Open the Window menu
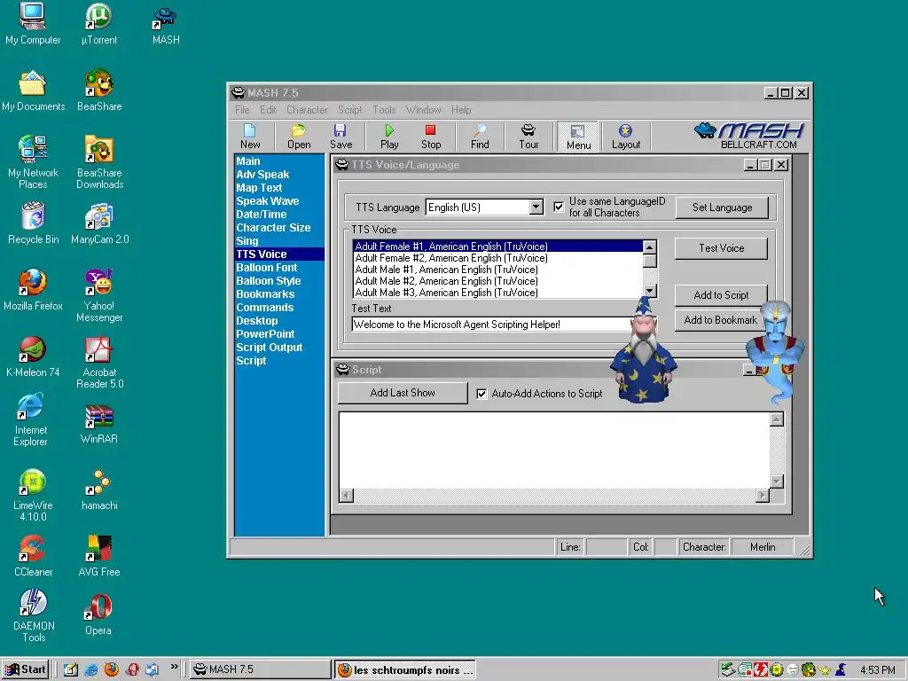The height and width of the screenshot is (681, 908). tap(423, 109)
